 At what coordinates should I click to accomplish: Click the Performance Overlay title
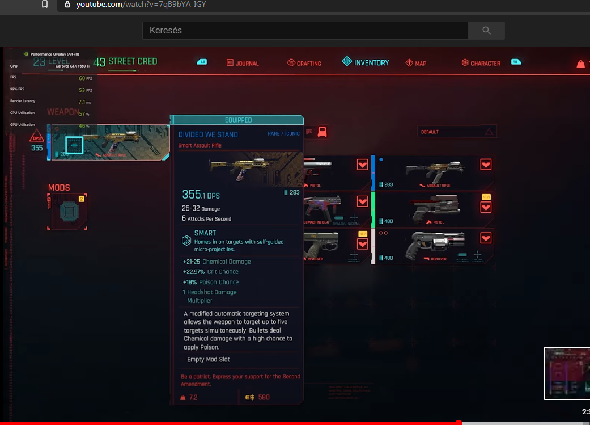click(x=54, y=54)
